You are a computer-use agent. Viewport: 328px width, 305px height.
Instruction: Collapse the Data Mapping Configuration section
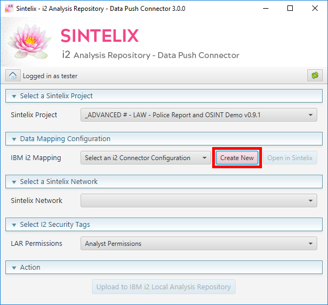[x=14, y=139]
